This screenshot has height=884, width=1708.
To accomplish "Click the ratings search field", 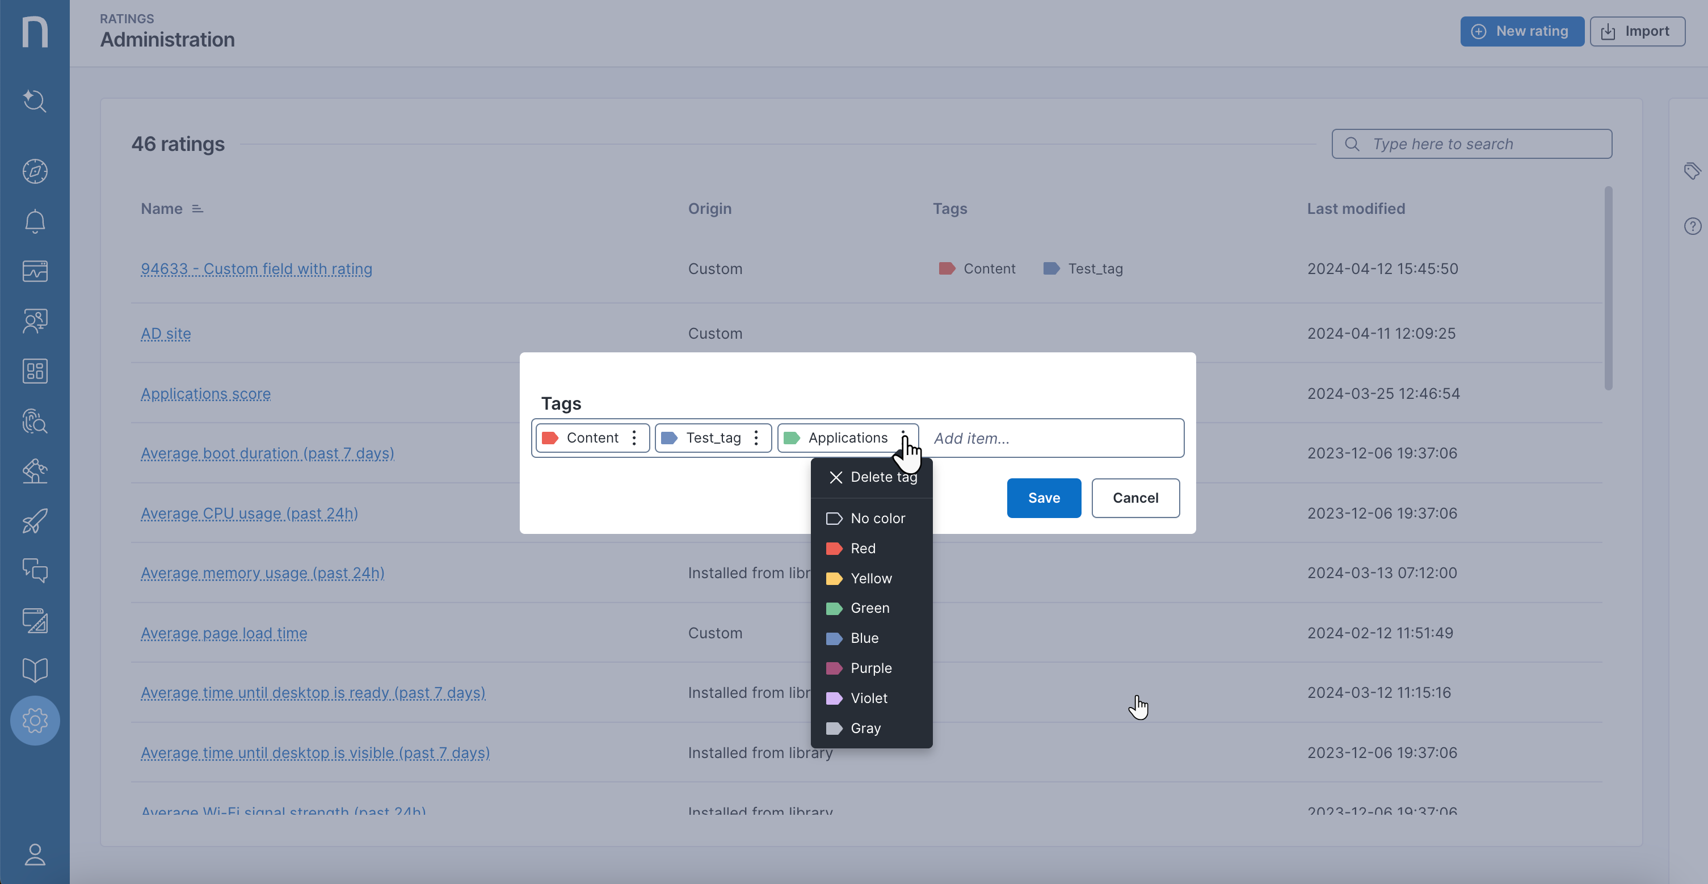I will tap(1472, 144).
